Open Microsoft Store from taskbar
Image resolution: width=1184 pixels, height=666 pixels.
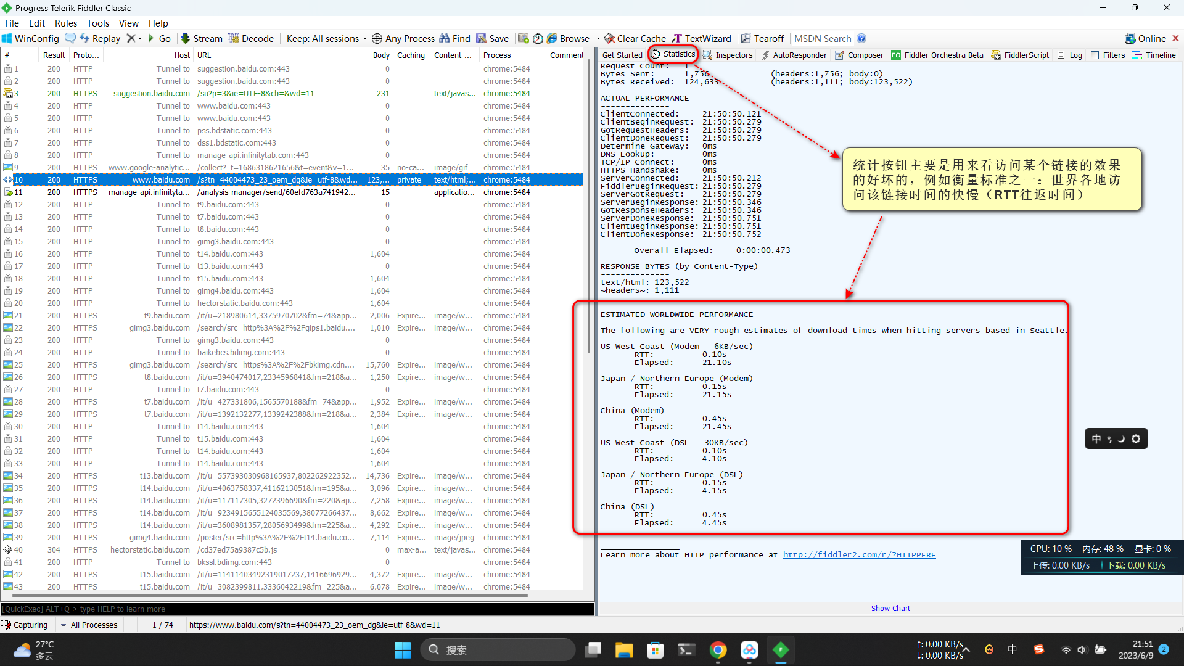(x=655, y=650)
